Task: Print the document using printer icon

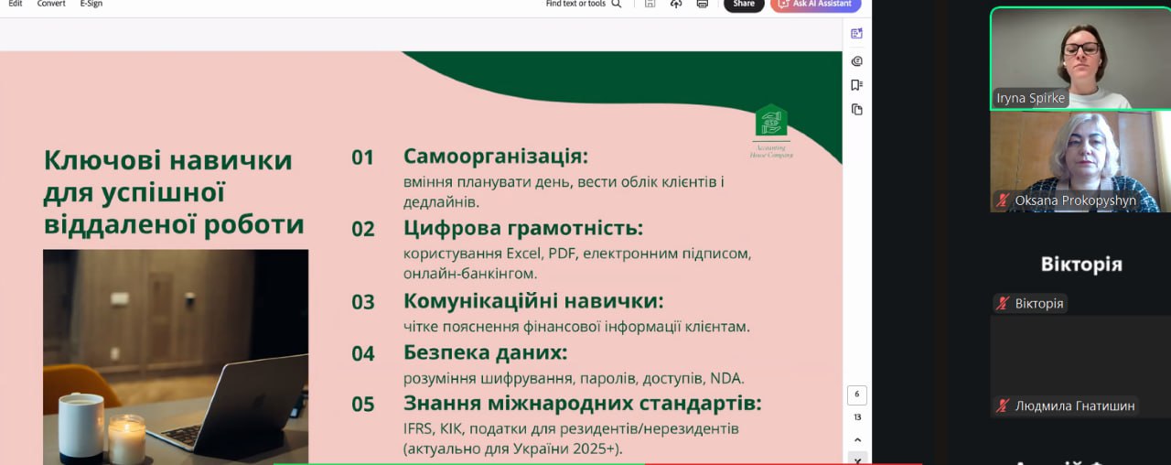Action: (x=703, y=4)
